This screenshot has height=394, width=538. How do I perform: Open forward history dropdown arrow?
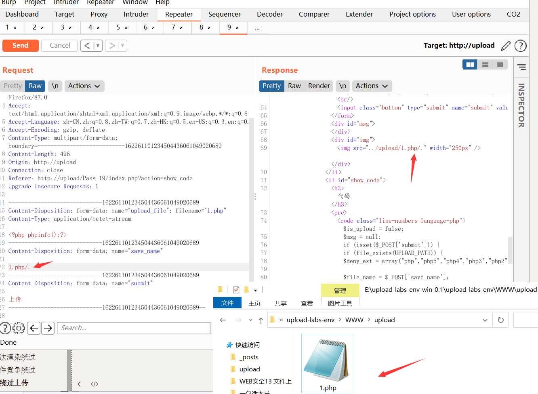(x=123, y=45)
